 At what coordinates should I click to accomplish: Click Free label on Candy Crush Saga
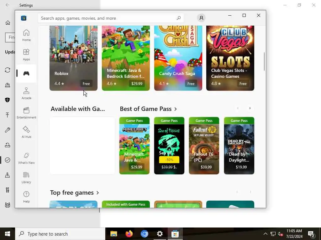tap(191, 84)
